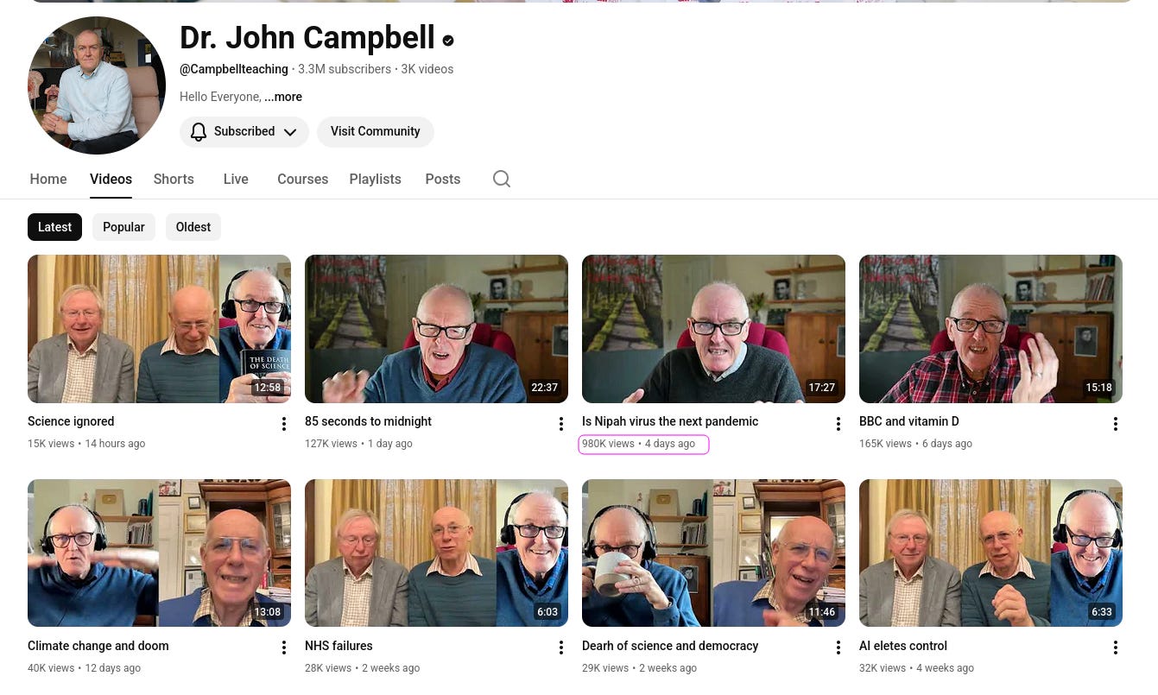Switch to the Courses tab

click(302, 179)
